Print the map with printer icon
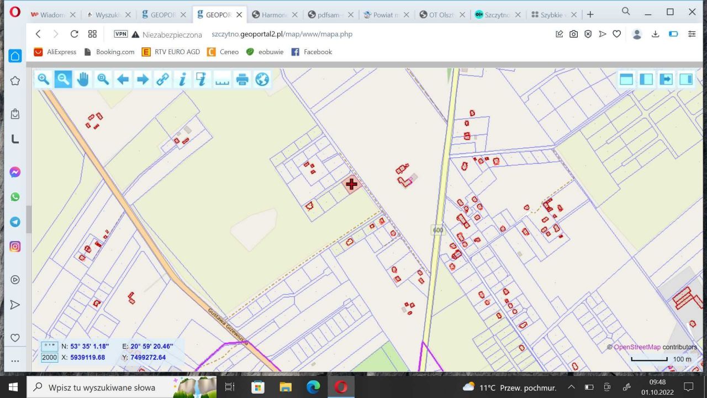This screenshot has width=707, height=398. 242,80
